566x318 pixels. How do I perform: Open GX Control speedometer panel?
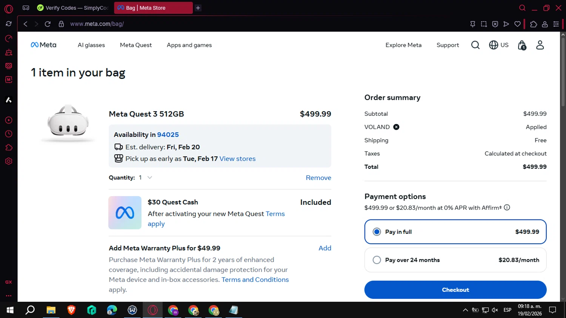point(9,38)
